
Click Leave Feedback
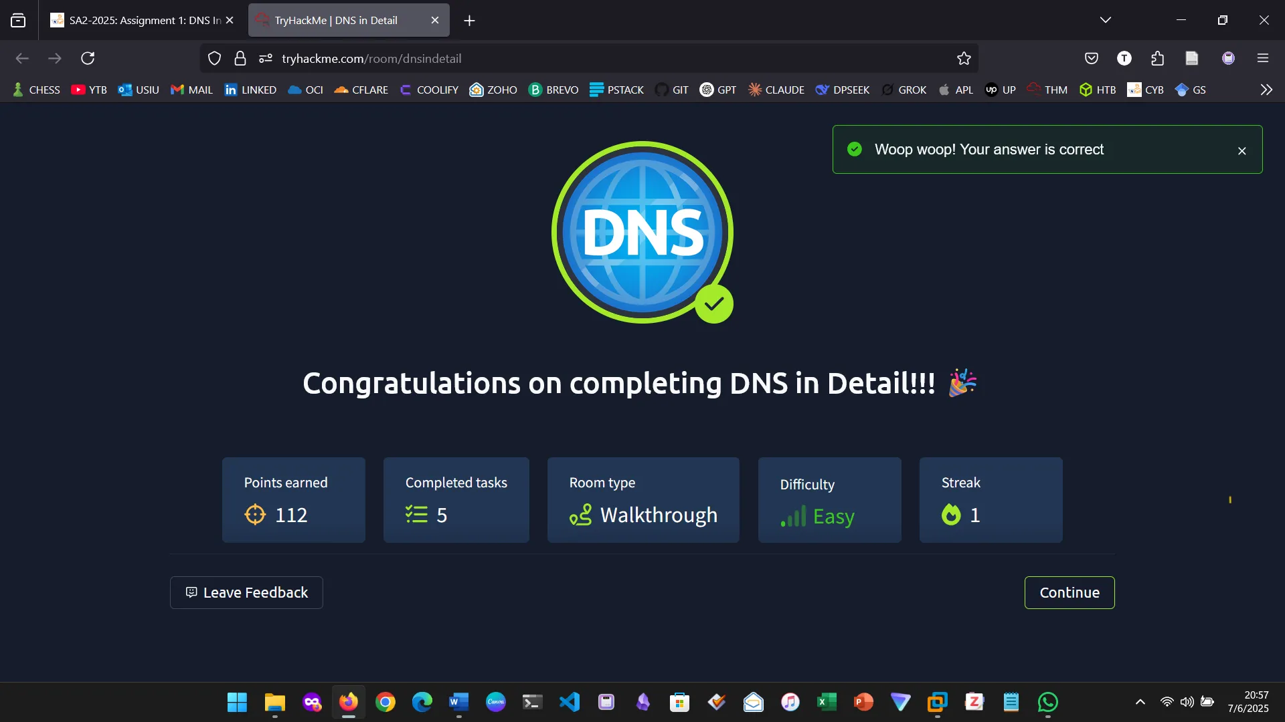tap(246, 592)
